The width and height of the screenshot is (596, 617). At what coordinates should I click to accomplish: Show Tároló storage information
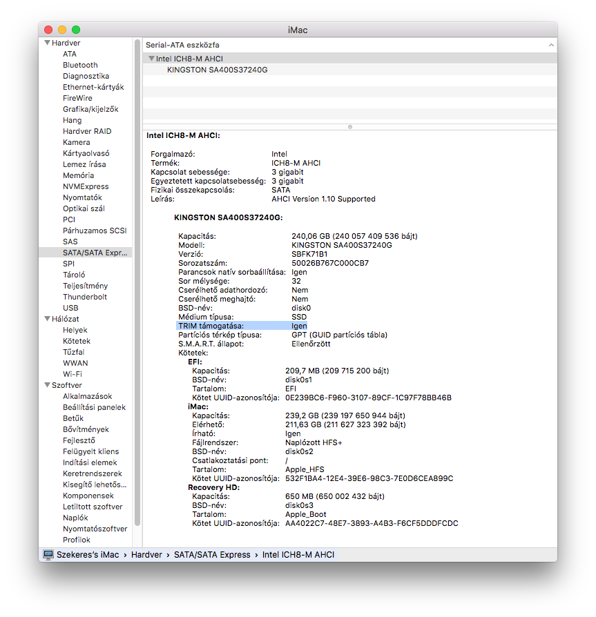click(74, 274)
